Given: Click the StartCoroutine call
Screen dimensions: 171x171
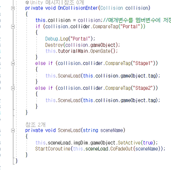Looking at the screenshot, I should [x=53, y=149].
